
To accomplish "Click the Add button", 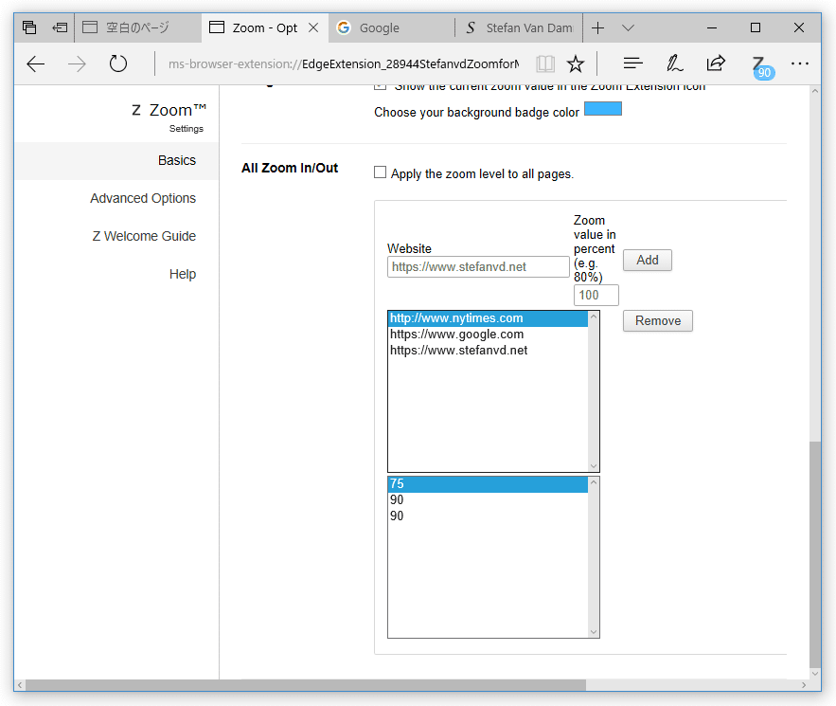I will tap(648, 260).
